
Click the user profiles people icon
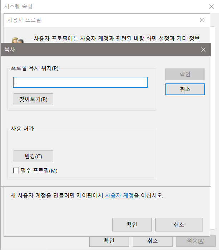18,40
